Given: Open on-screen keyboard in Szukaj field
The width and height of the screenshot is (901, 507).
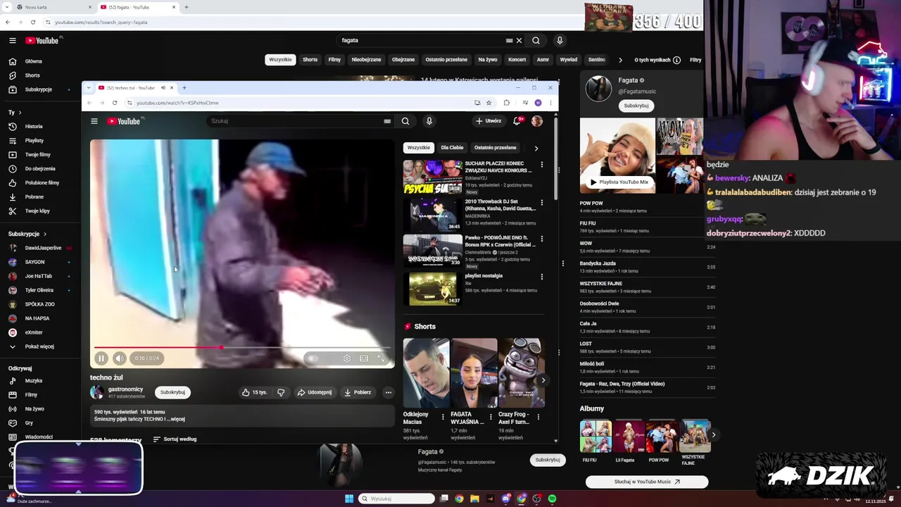Looking at the screenshot, I should [x=387, y=121].
